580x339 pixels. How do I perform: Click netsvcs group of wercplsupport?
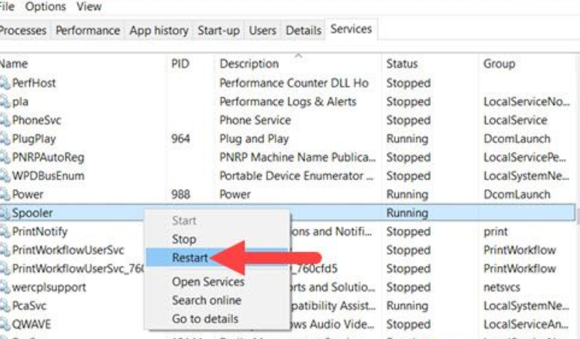[502, 287]
